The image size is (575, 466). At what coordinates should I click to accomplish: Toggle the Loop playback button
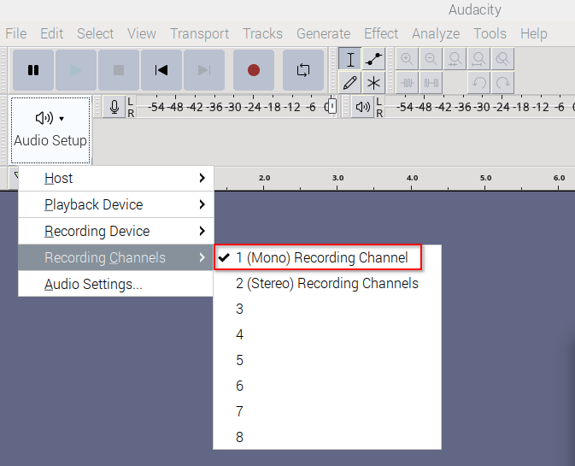click(303, 70)
